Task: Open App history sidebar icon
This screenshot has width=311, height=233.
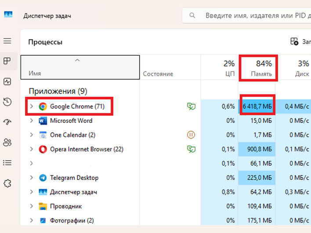Action: (7, 102)
